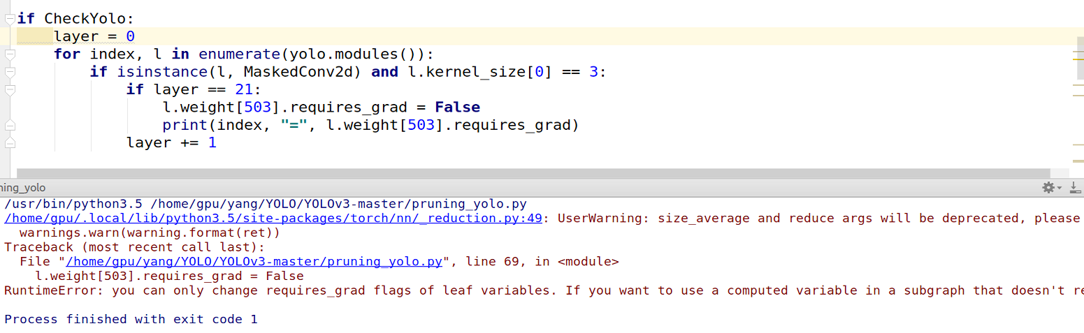This screenshot has width=1084, height=333.
Task: Click the requires_grad = False assignment line
Action: [x=321, y=108]
